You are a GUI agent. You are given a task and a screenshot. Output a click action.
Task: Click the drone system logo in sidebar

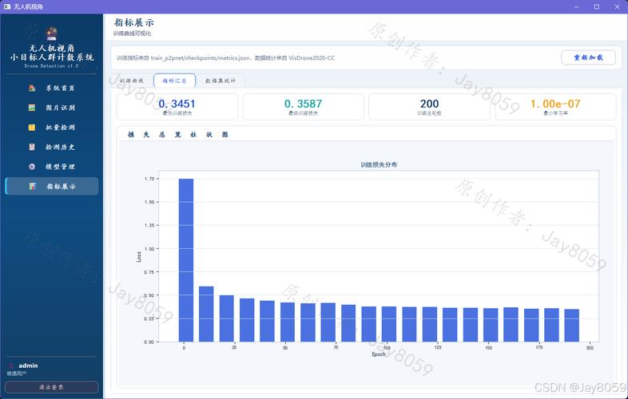pyautogui.click(x=51, y=34)
